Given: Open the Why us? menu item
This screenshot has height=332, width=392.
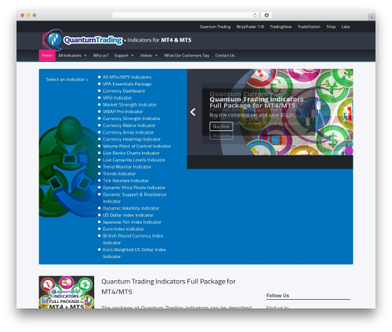Looking at the screenshot, I should (x=100, y=56).
